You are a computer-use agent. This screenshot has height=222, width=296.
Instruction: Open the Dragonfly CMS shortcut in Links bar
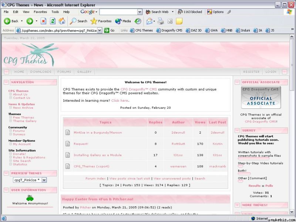[169, 30]
